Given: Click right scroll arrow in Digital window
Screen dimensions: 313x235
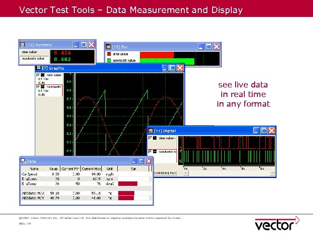Looking at the screenshot, I should (272, 173).
